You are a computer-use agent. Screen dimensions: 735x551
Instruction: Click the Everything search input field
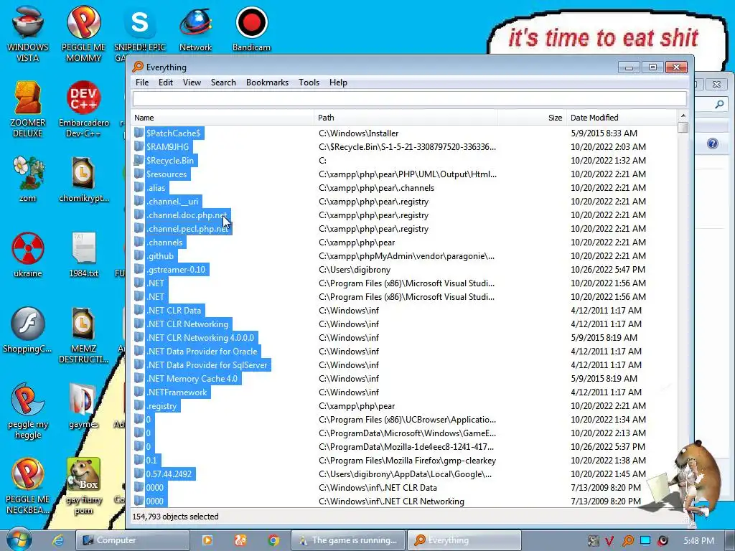point(410,99)
